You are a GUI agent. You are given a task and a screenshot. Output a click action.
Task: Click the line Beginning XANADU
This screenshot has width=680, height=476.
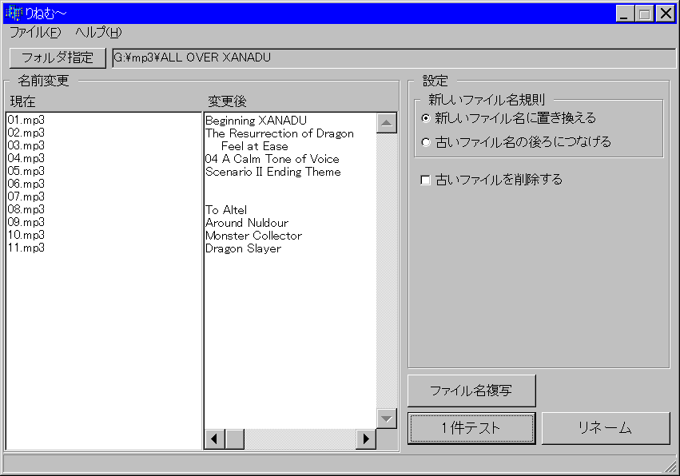click(256, 121)
